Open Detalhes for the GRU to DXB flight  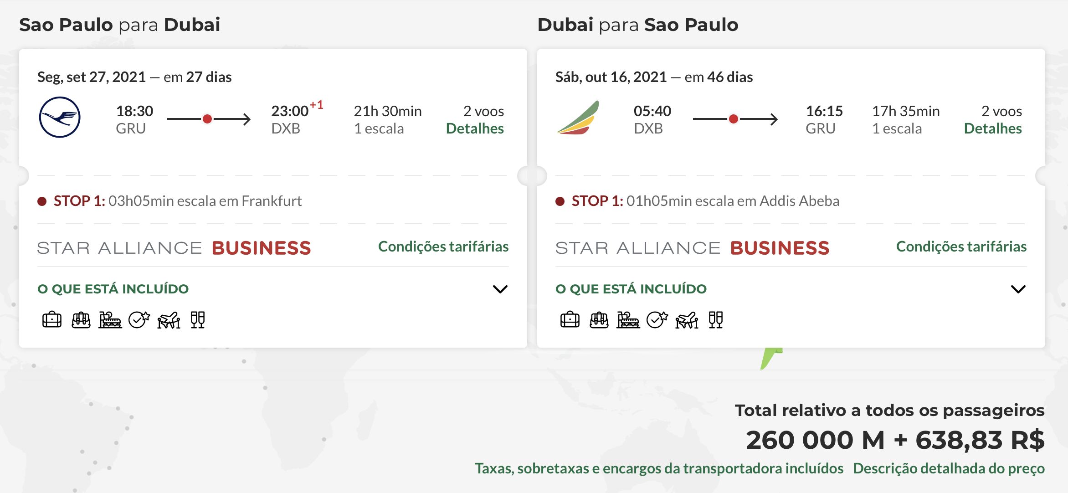475,128
